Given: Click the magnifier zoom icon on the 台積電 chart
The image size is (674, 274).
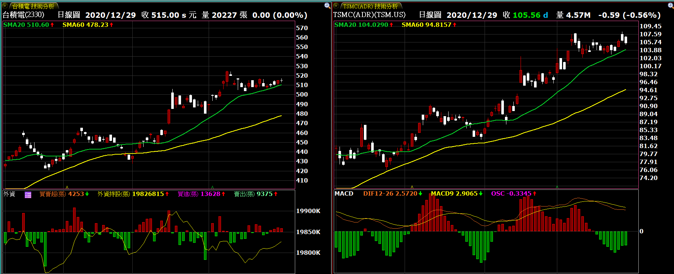Looking at the screenshot, I should pyautogui.click(x=327, y=5).
